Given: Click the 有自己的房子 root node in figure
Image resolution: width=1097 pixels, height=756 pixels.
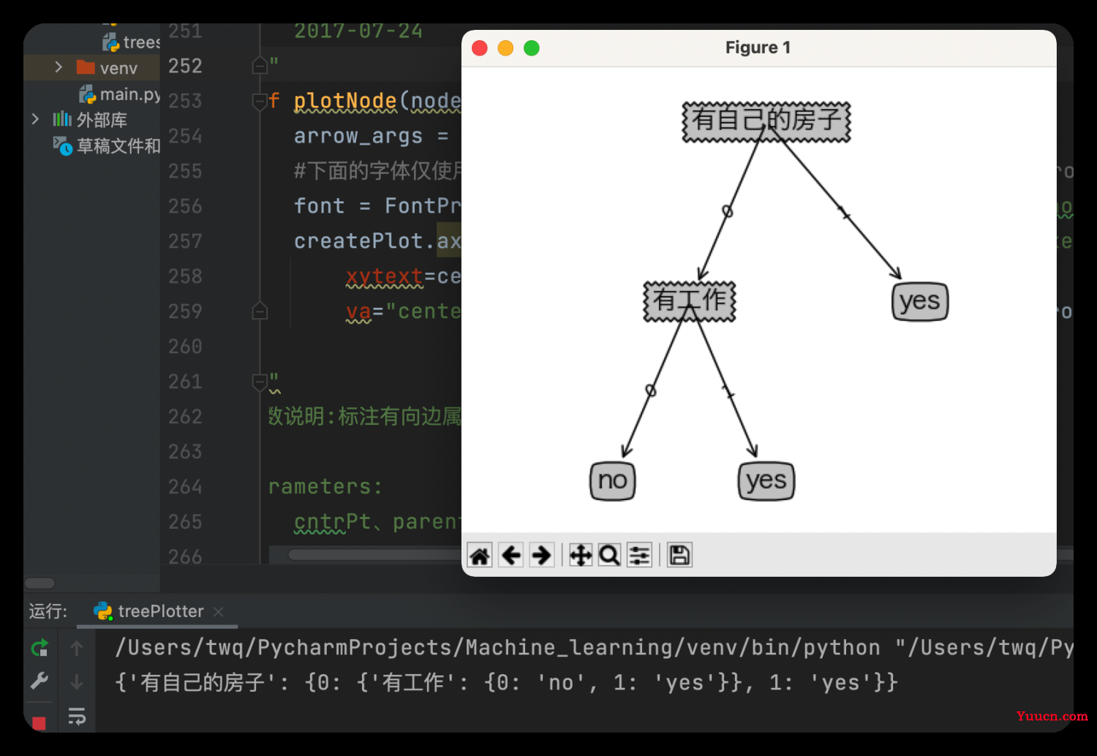Looking at the screenshot, I should pyautogui.click(x=766, y=121).
